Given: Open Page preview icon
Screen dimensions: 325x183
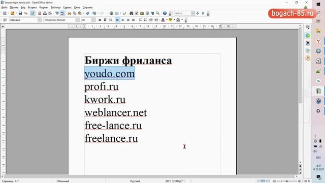Looking at the screenshot, I should click(x=50, y=13).
